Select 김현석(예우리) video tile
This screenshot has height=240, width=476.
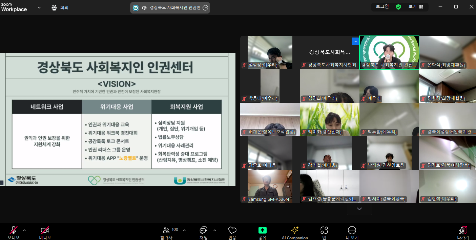448,186
